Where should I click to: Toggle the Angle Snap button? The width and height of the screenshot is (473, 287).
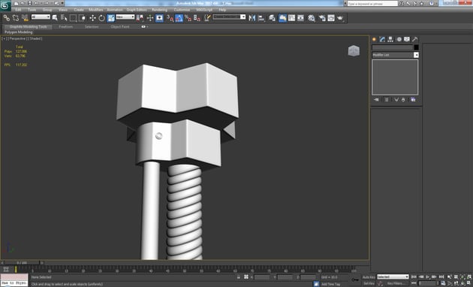[x=179, y=18]
